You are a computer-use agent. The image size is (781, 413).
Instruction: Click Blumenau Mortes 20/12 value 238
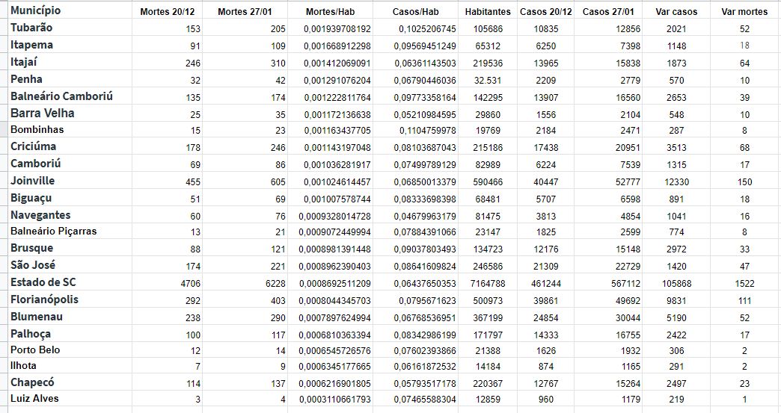[x=193, y=318]
